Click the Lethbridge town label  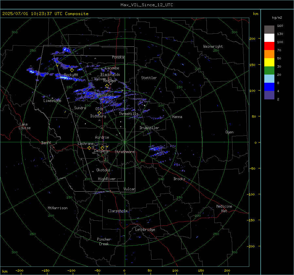[x=145, y=230]
